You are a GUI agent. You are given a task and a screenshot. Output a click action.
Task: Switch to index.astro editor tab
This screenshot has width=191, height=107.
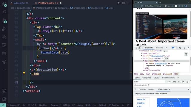coord(19,3)
